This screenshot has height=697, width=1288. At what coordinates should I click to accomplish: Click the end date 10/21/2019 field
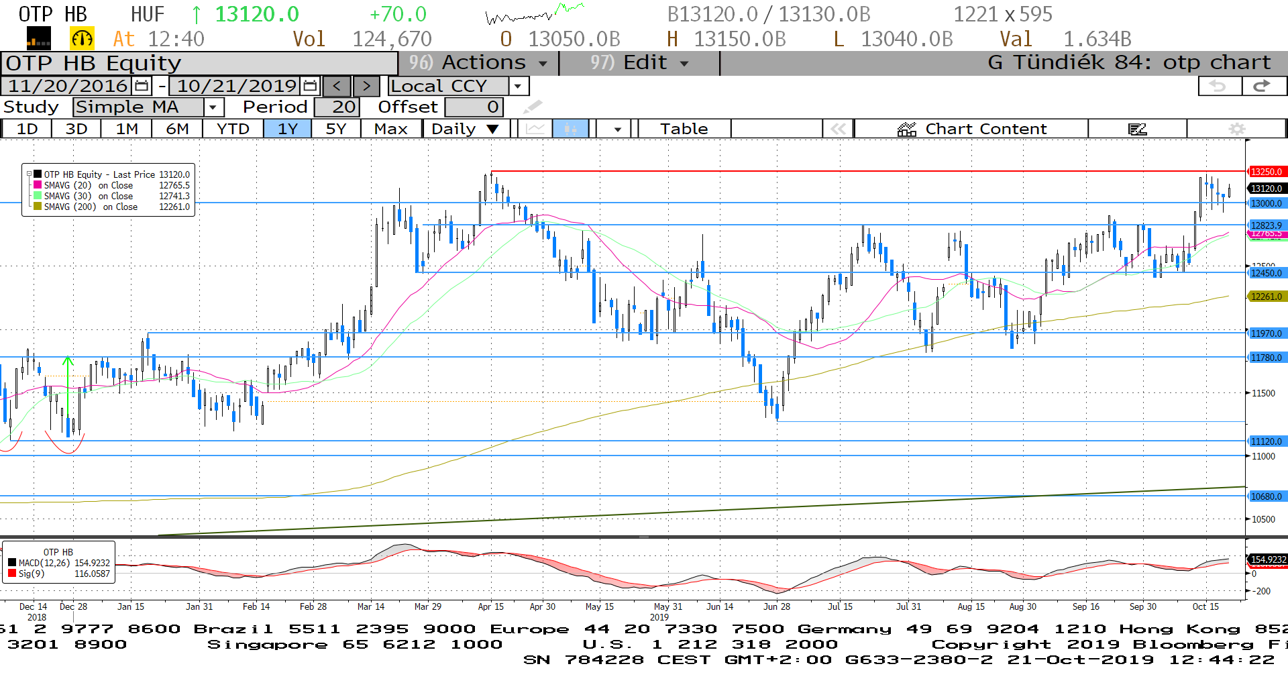pos(236,86)
